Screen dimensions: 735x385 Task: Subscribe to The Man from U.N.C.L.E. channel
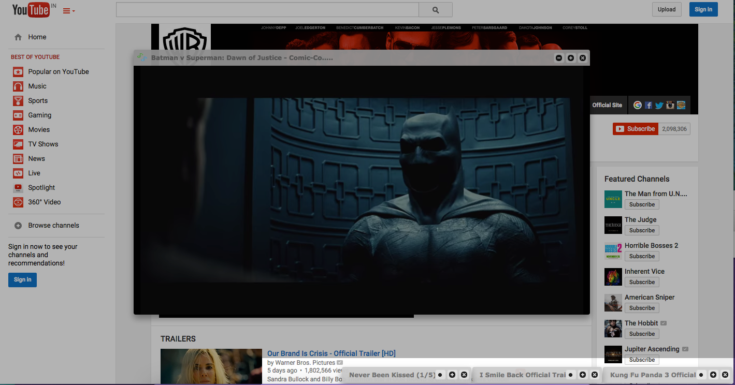pyautogui.click(x=642, y=204)
